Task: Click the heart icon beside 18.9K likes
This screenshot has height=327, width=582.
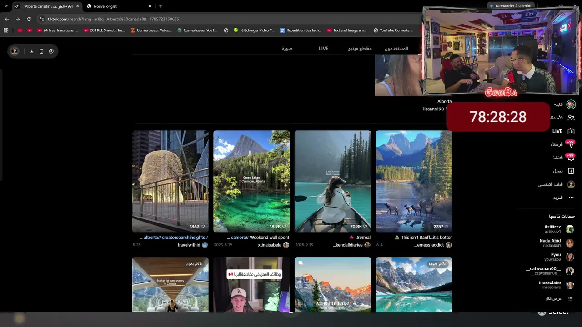Action: (x=284, y=227)
